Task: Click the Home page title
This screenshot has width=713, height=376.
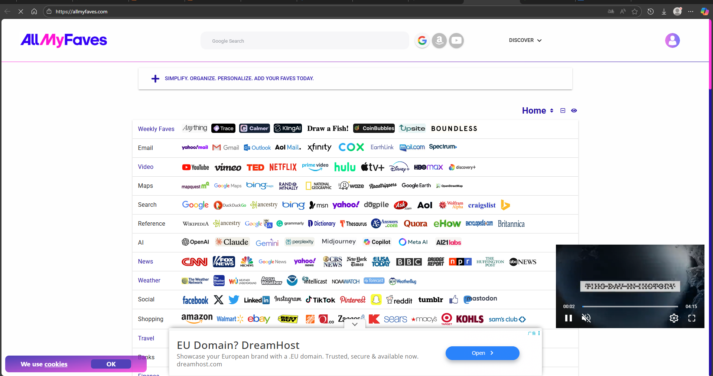Action: (x=534, y=111)
